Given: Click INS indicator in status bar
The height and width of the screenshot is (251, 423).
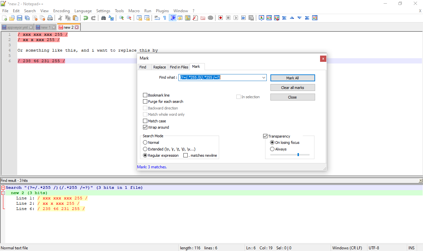Looking at the screenshot, I should [x=411, y=248].
